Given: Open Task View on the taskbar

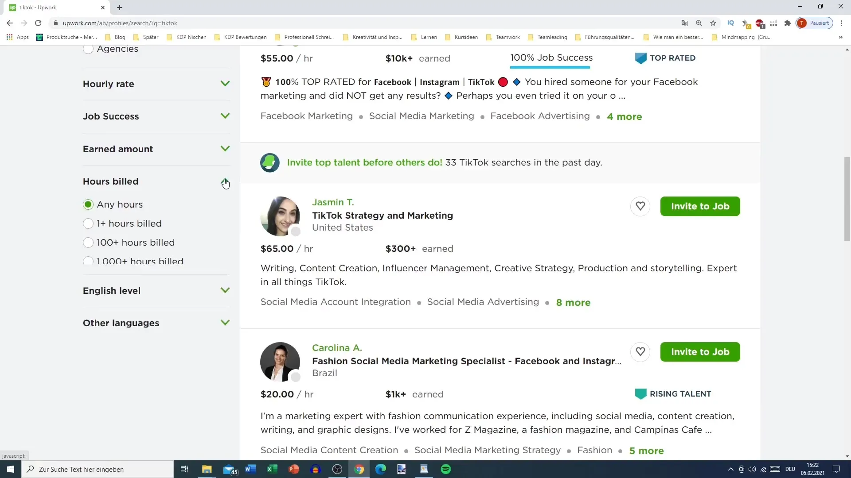Looking at the screenshot, I should [184, 469].
